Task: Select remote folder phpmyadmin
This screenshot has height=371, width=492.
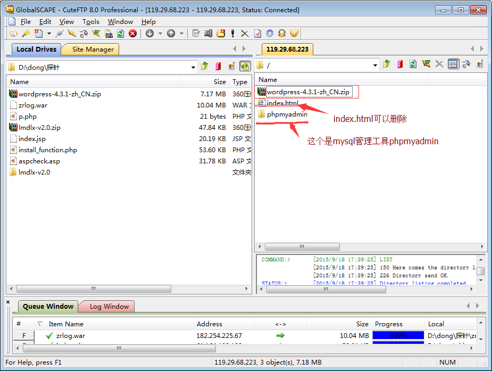Action: tap(287, 114)
